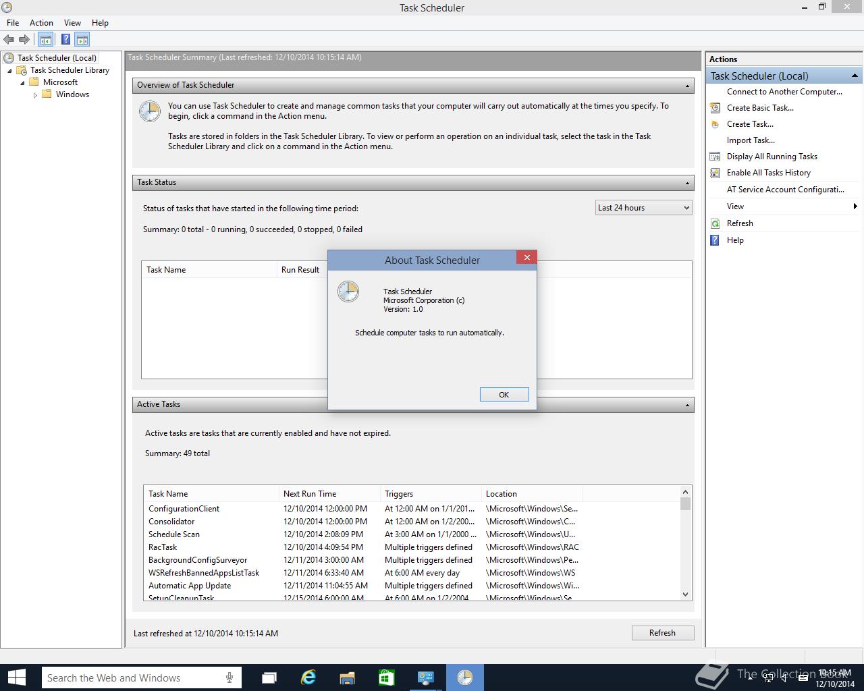Viewport: 864px width, 691px height.
Task: Click the green Refresh action icon
Action: pyautogui.click(x=715, y=223)
